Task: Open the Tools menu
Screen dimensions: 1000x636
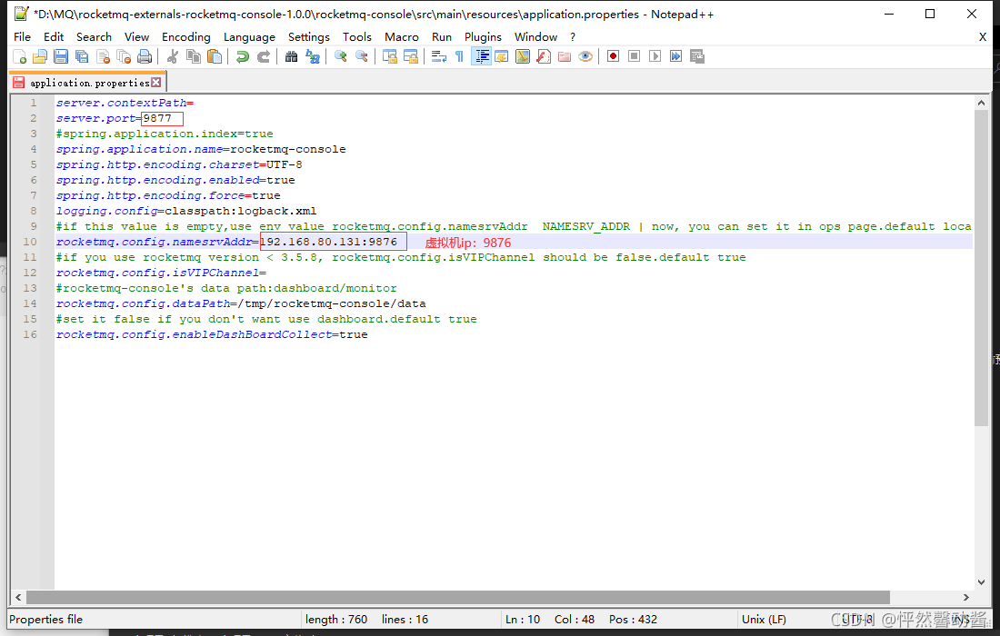Action: 357,37
